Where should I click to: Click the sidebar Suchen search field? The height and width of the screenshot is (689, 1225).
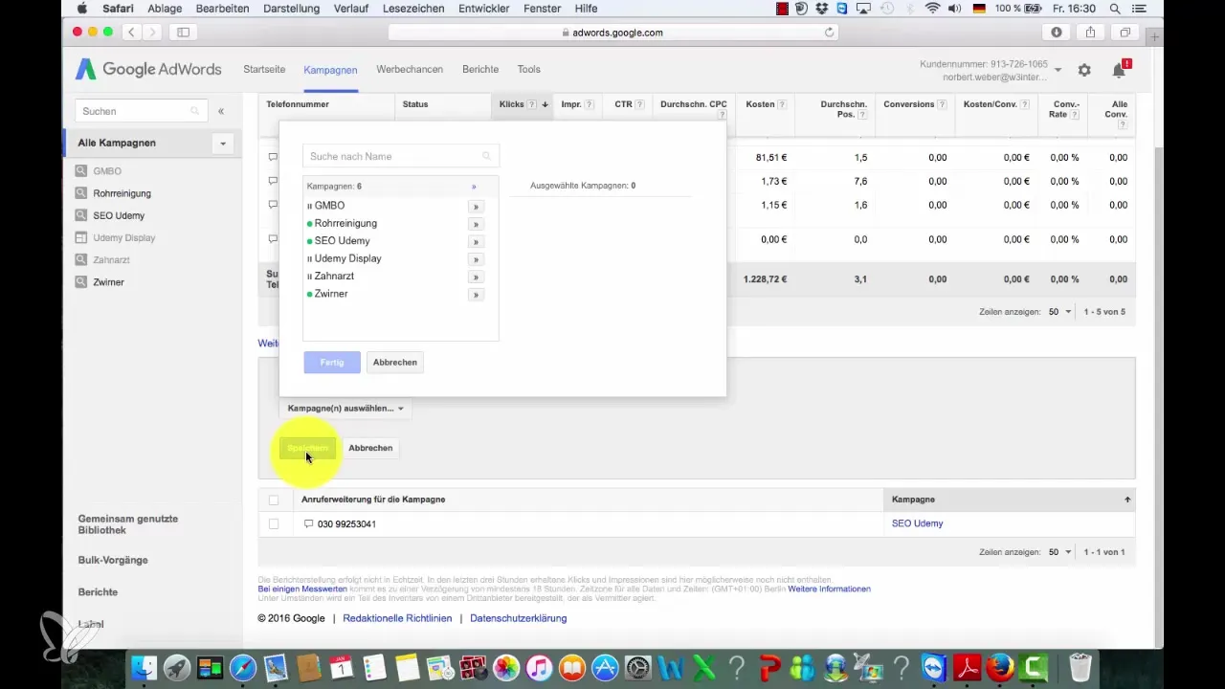[x=142, y=111]
